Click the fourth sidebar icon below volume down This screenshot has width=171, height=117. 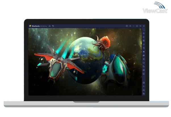click(x=144, y=52)
